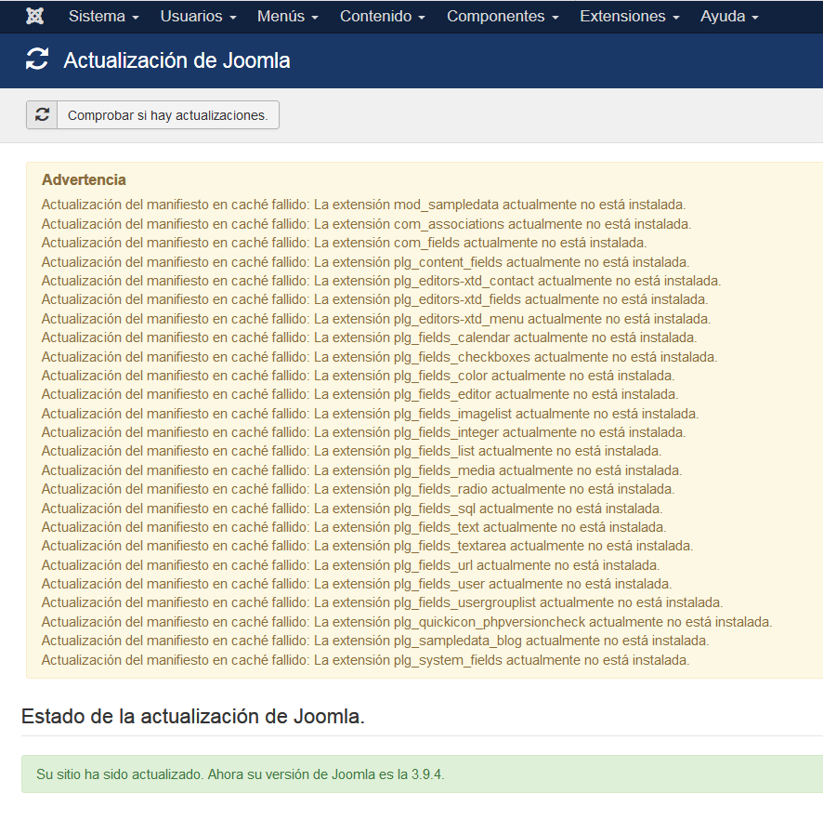The width and height of the screenshot is (823, 820).
Task: Click the plg_fields_url warning line
Action: point(351,565)
